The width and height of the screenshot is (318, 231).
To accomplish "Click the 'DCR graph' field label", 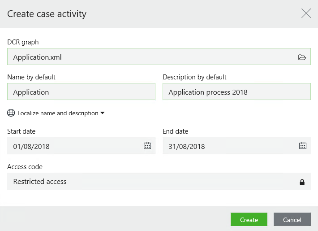I will pyautogui.click(x=23, y=42).
